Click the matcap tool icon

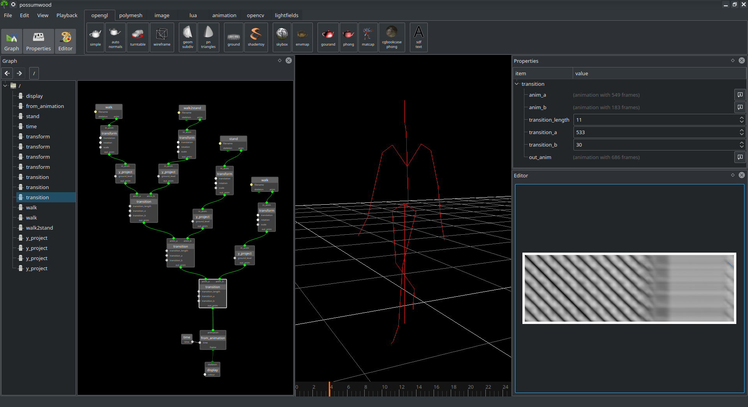click(x=368, y=37)
